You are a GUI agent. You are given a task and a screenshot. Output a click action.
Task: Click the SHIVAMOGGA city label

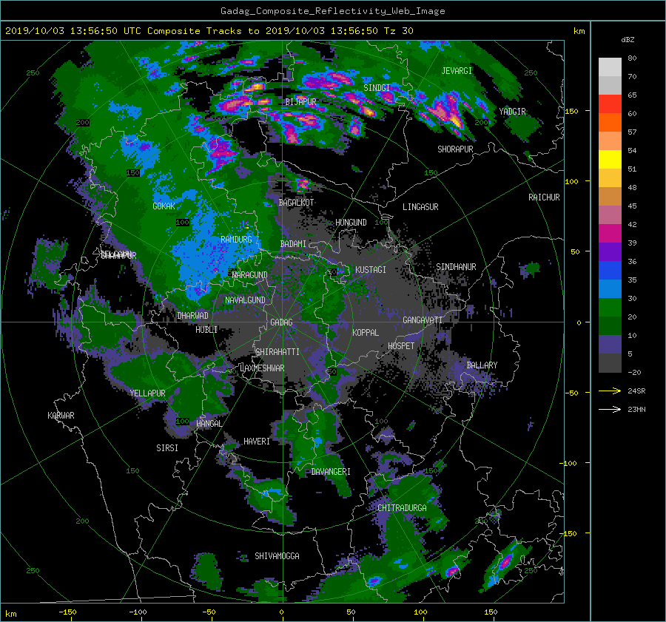click(x=277, y=556)
